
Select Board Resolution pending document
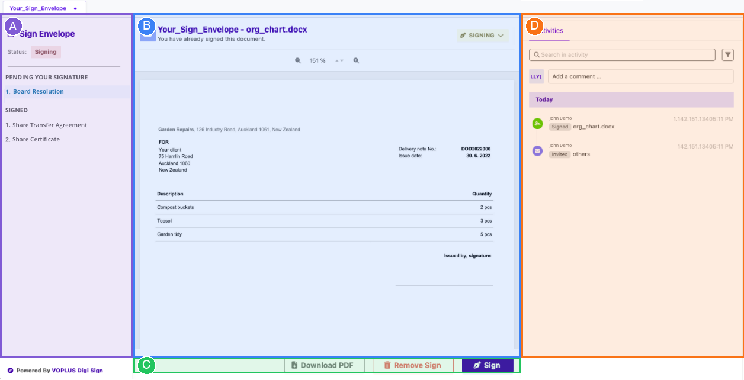pos(38,92)
